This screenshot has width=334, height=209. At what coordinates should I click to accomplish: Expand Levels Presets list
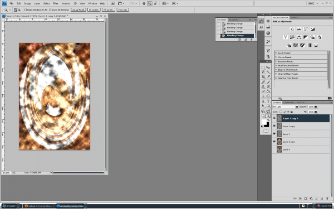point(276,53)
